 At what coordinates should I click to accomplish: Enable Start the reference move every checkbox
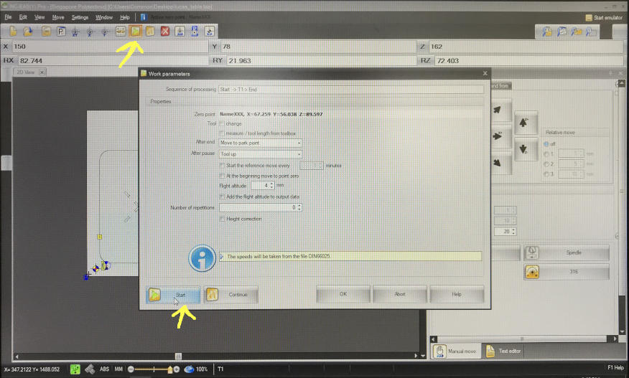click(222, 165)
